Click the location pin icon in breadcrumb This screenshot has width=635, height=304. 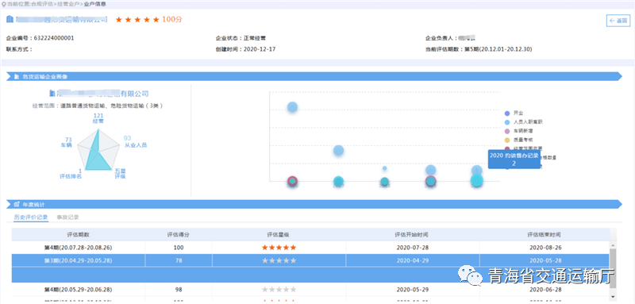coord(4,4)
